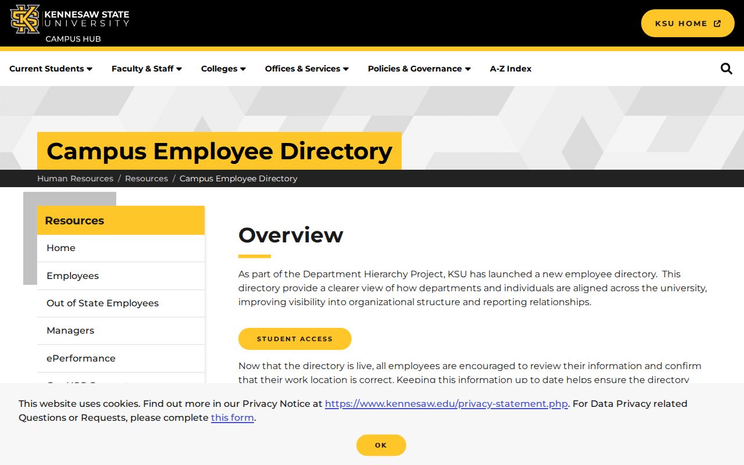Click Campus Employee Directory breadcrumb text
Viewport: 744px width, 465px height.
tap(238, 178)
